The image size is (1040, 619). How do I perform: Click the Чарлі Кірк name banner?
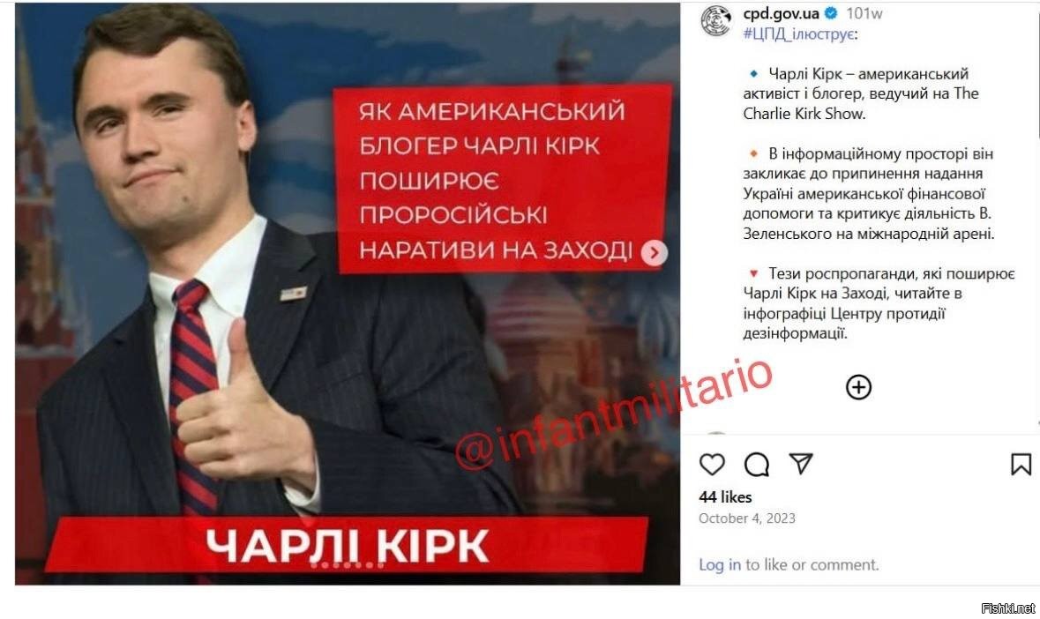pyautogui.click(x=346, y=545)
